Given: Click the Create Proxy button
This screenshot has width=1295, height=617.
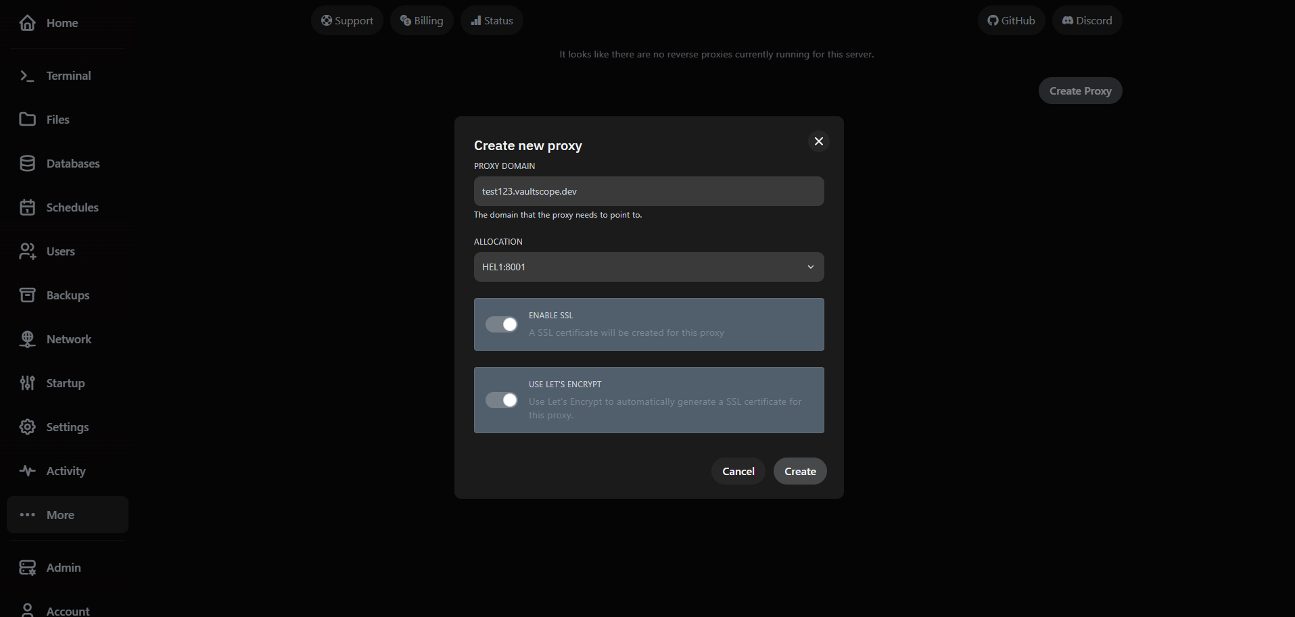Looking at the screenshot, I should (x=1079, y=90).
